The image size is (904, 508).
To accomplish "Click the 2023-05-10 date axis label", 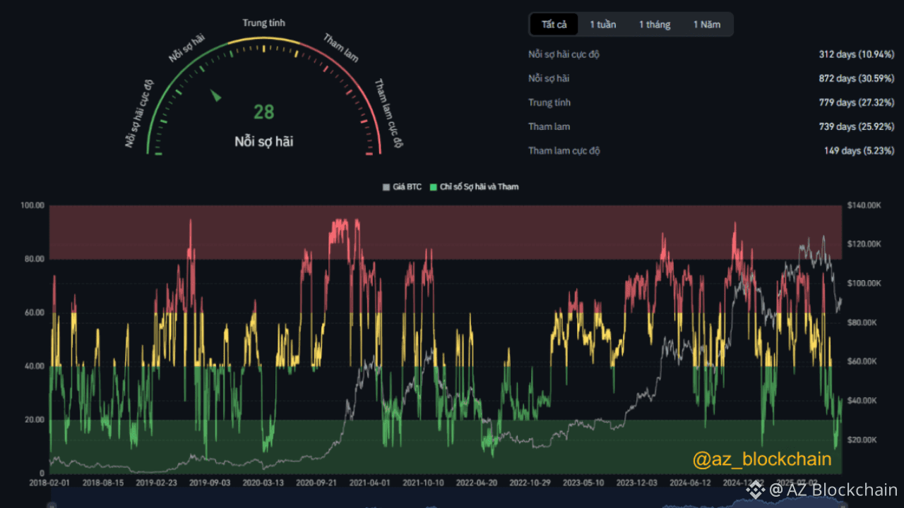I will pyautogui.click(x=583, y=483).
